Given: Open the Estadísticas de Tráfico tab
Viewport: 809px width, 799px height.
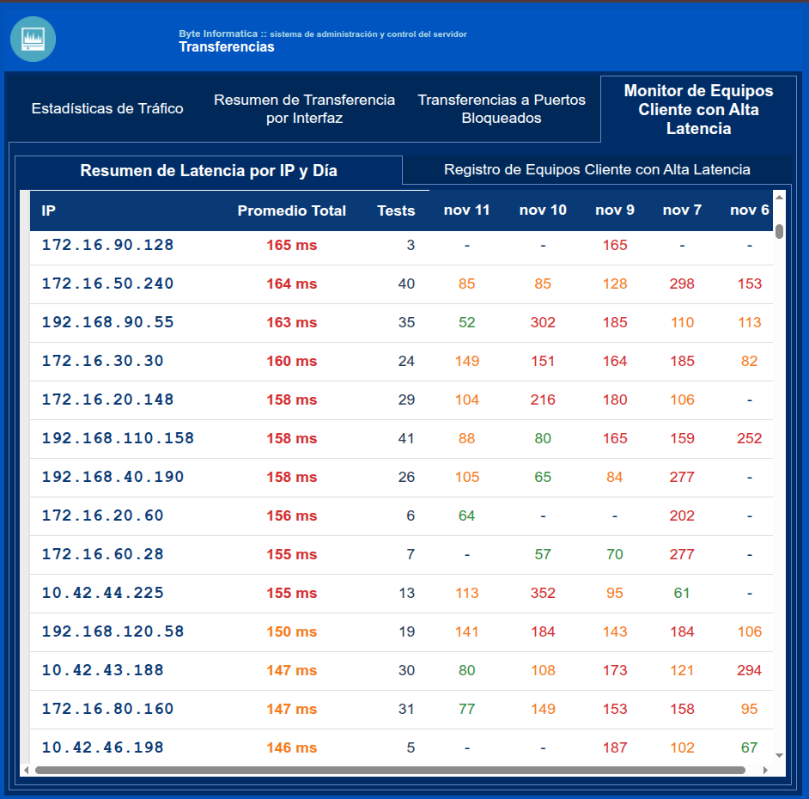Looking at the screenshot, I should 107,109.
